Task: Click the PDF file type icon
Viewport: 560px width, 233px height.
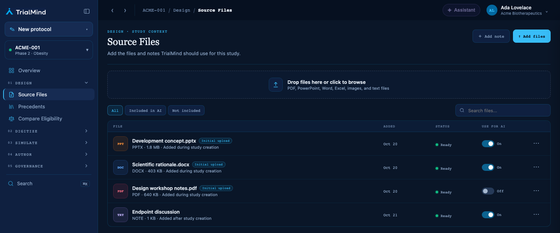Action: (121, 191)
